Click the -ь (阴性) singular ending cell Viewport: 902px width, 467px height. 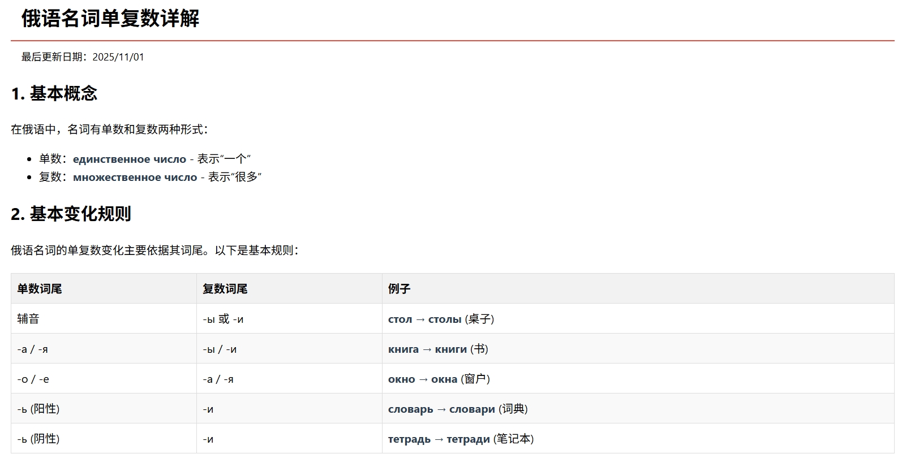coord(38,439)
